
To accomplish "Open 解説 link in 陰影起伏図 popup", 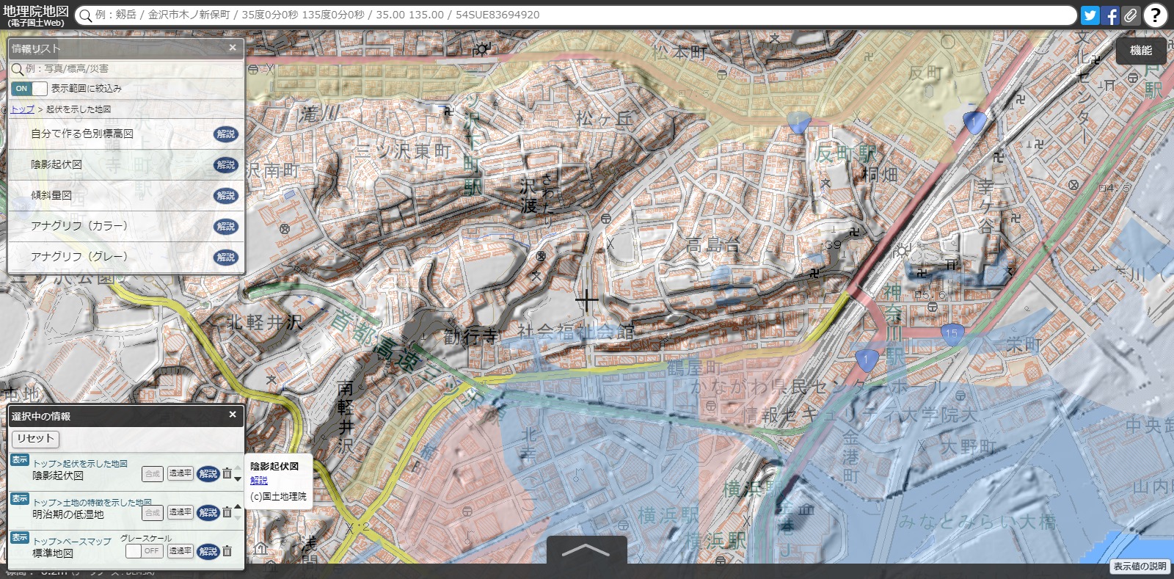I will [259, 481].
